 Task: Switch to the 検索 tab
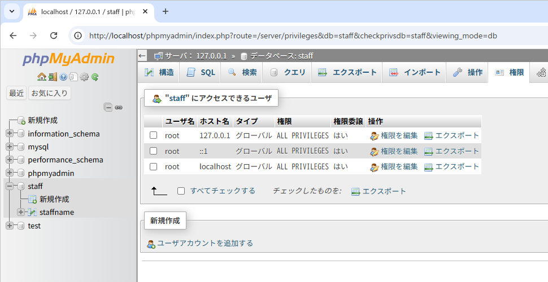pyautogui.click(x=242, y=73)
